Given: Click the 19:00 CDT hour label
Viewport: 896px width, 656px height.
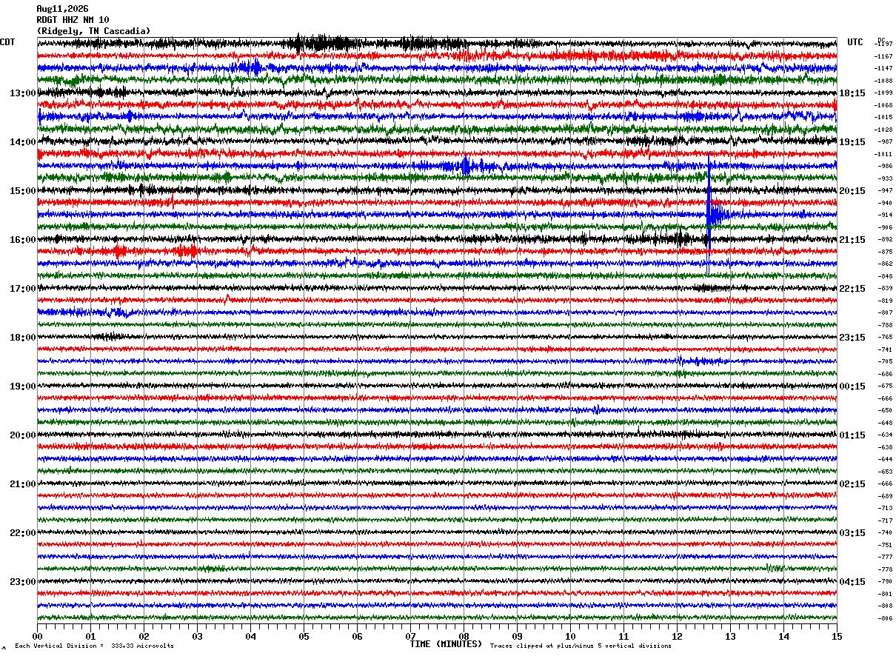Looking at the screenshot, I should (x=23, y=386).
